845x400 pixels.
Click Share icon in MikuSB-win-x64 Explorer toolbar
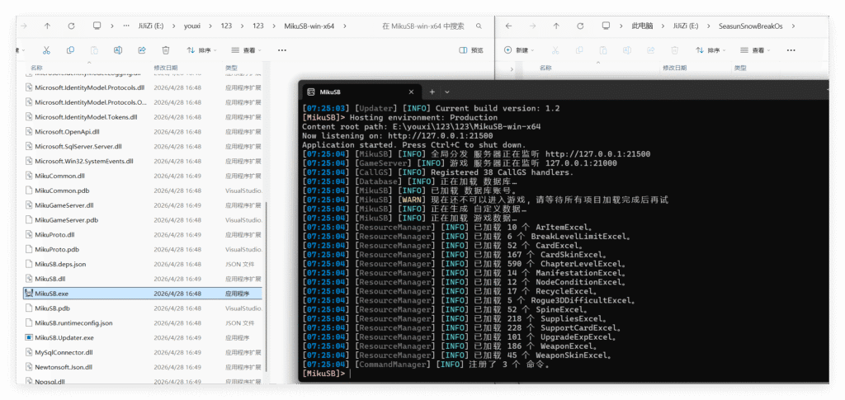coord(142,50)
